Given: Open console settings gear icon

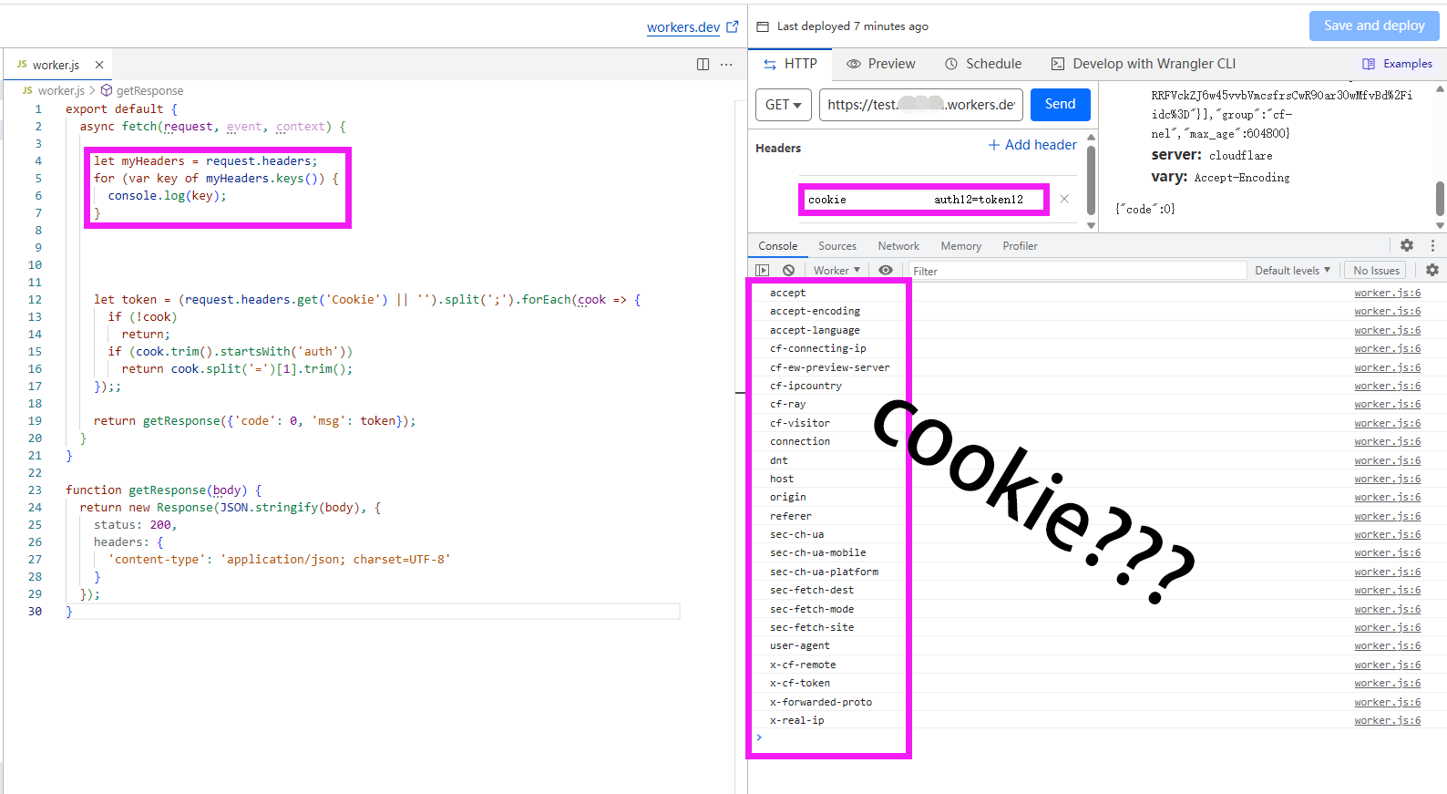Looking at the screenshot, I should 1432,270.
